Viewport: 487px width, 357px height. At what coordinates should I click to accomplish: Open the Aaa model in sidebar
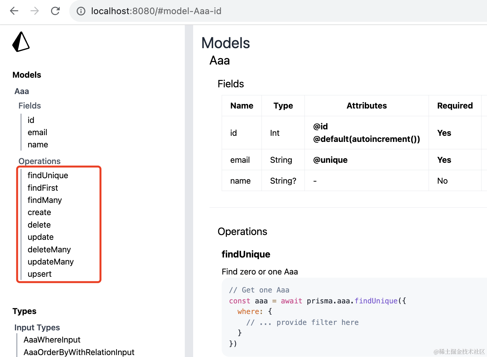tap(22, 91)
